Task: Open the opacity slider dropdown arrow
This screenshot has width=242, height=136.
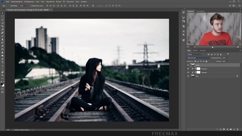Action: (227, 58)
